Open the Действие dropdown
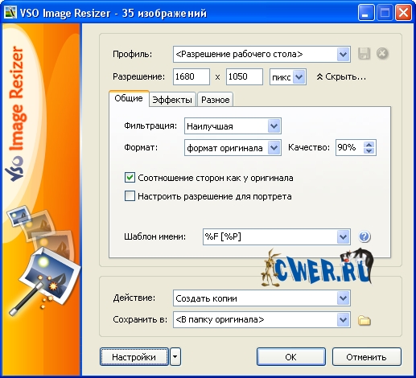416x378 pixels. pyautogui.click(x=343, y=298)
